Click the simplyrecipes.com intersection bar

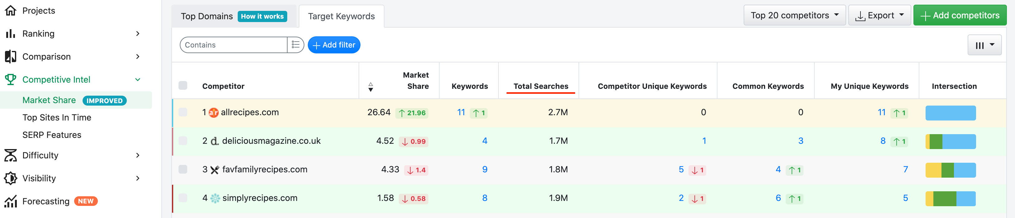[x=951, y=199]
